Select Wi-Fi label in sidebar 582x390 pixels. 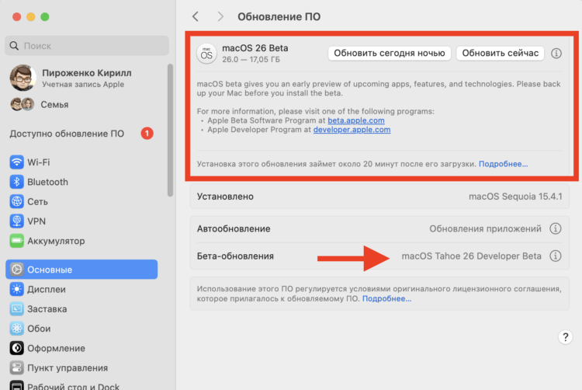click(x=39, y=162)
